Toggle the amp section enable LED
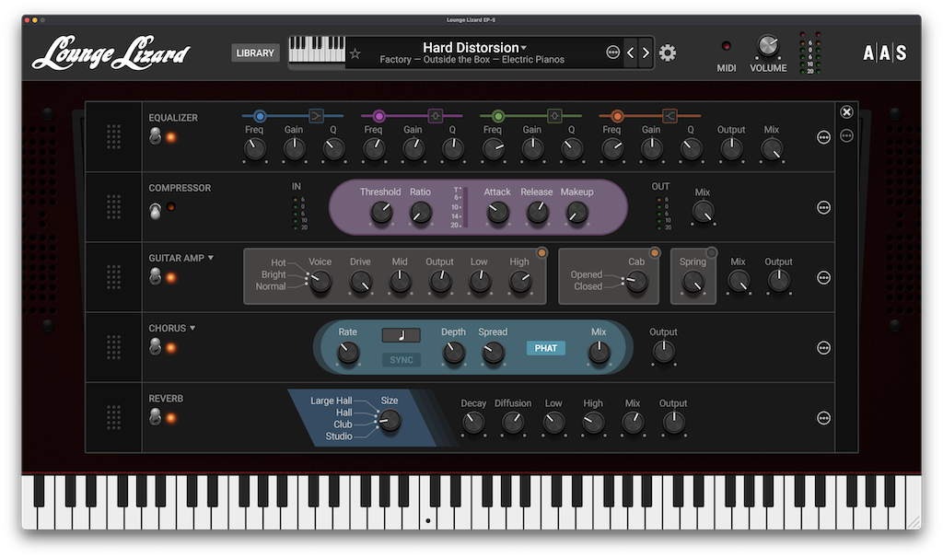The image size is (943, 558). (541, 253)
